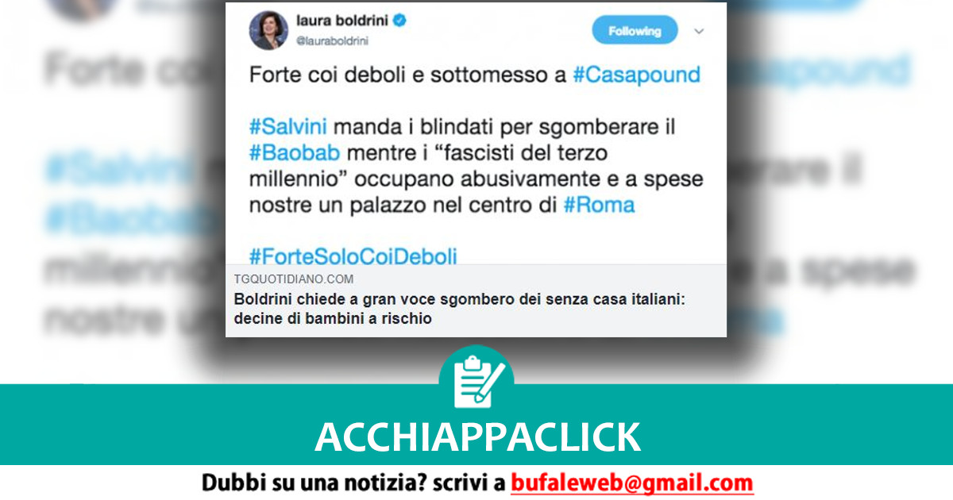
Task: Toggle the Following button
Action: (x=635, y=31)
